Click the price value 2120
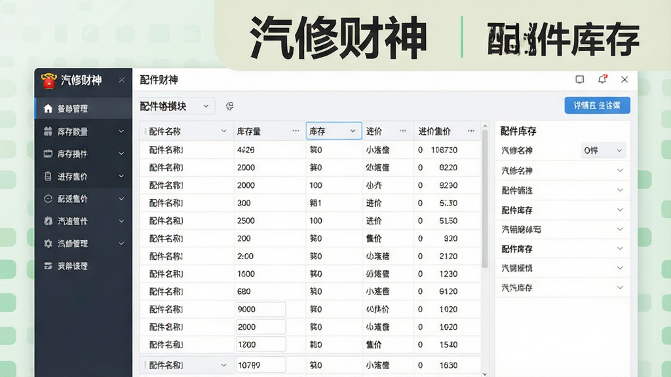The height and width of the screenshot is (377, 671). tap(448, 256)
